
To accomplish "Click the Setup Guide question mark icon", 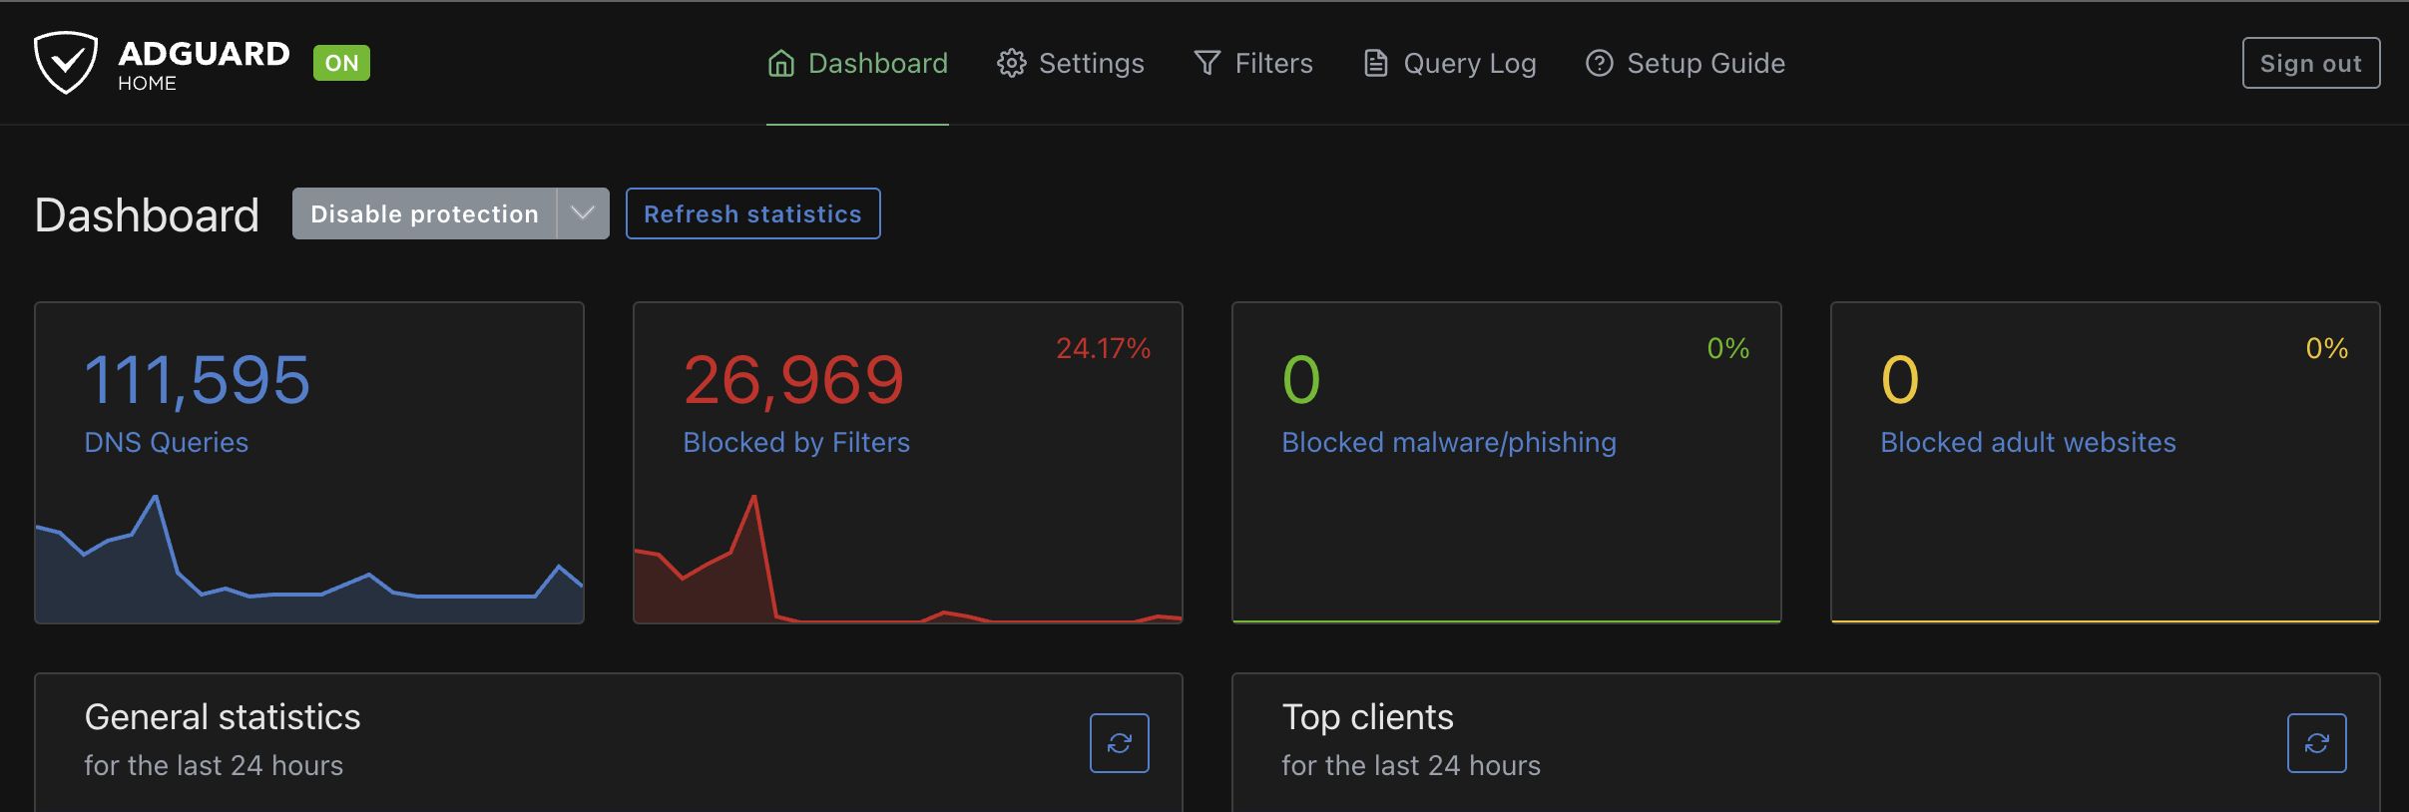I will coord(1599,64).
